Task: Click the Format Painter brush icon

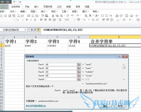Action: (67, 16)
